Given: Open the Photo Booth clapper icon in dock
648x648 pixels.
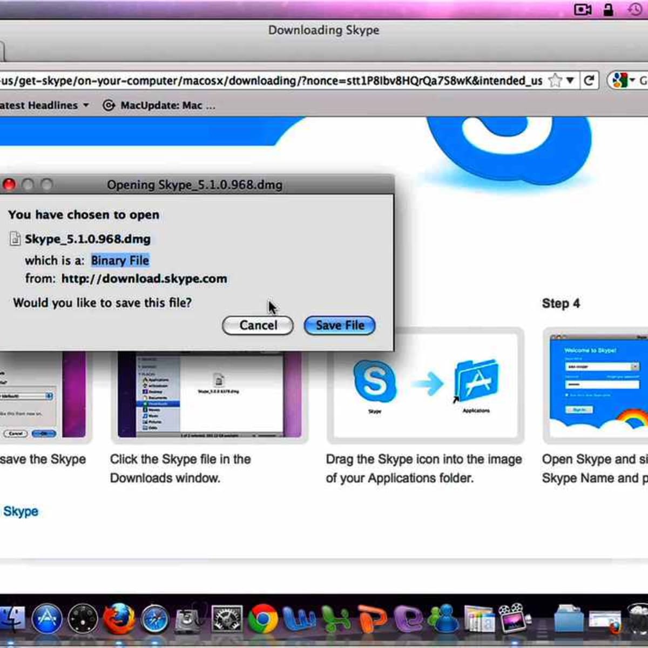Looking at the screenshot, I should pyautogui.click(x=514, y=619).
